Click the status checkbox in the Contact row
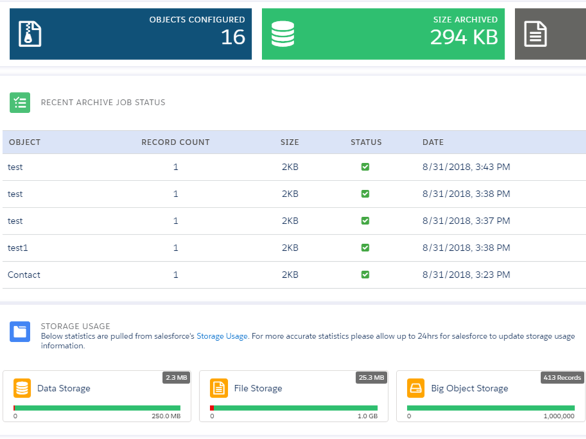This screenshot has width=586, height=439. pos(365,275)
